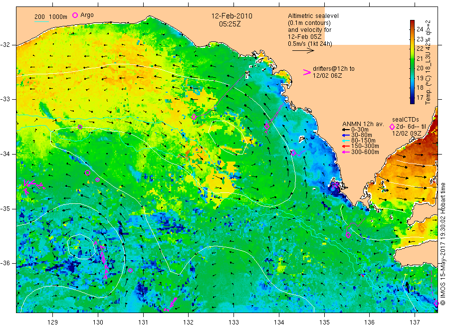Click the magenta Argo circle in the legend
Image resolution: width=449 pixels, height=329 pixels.
(75, 15)
